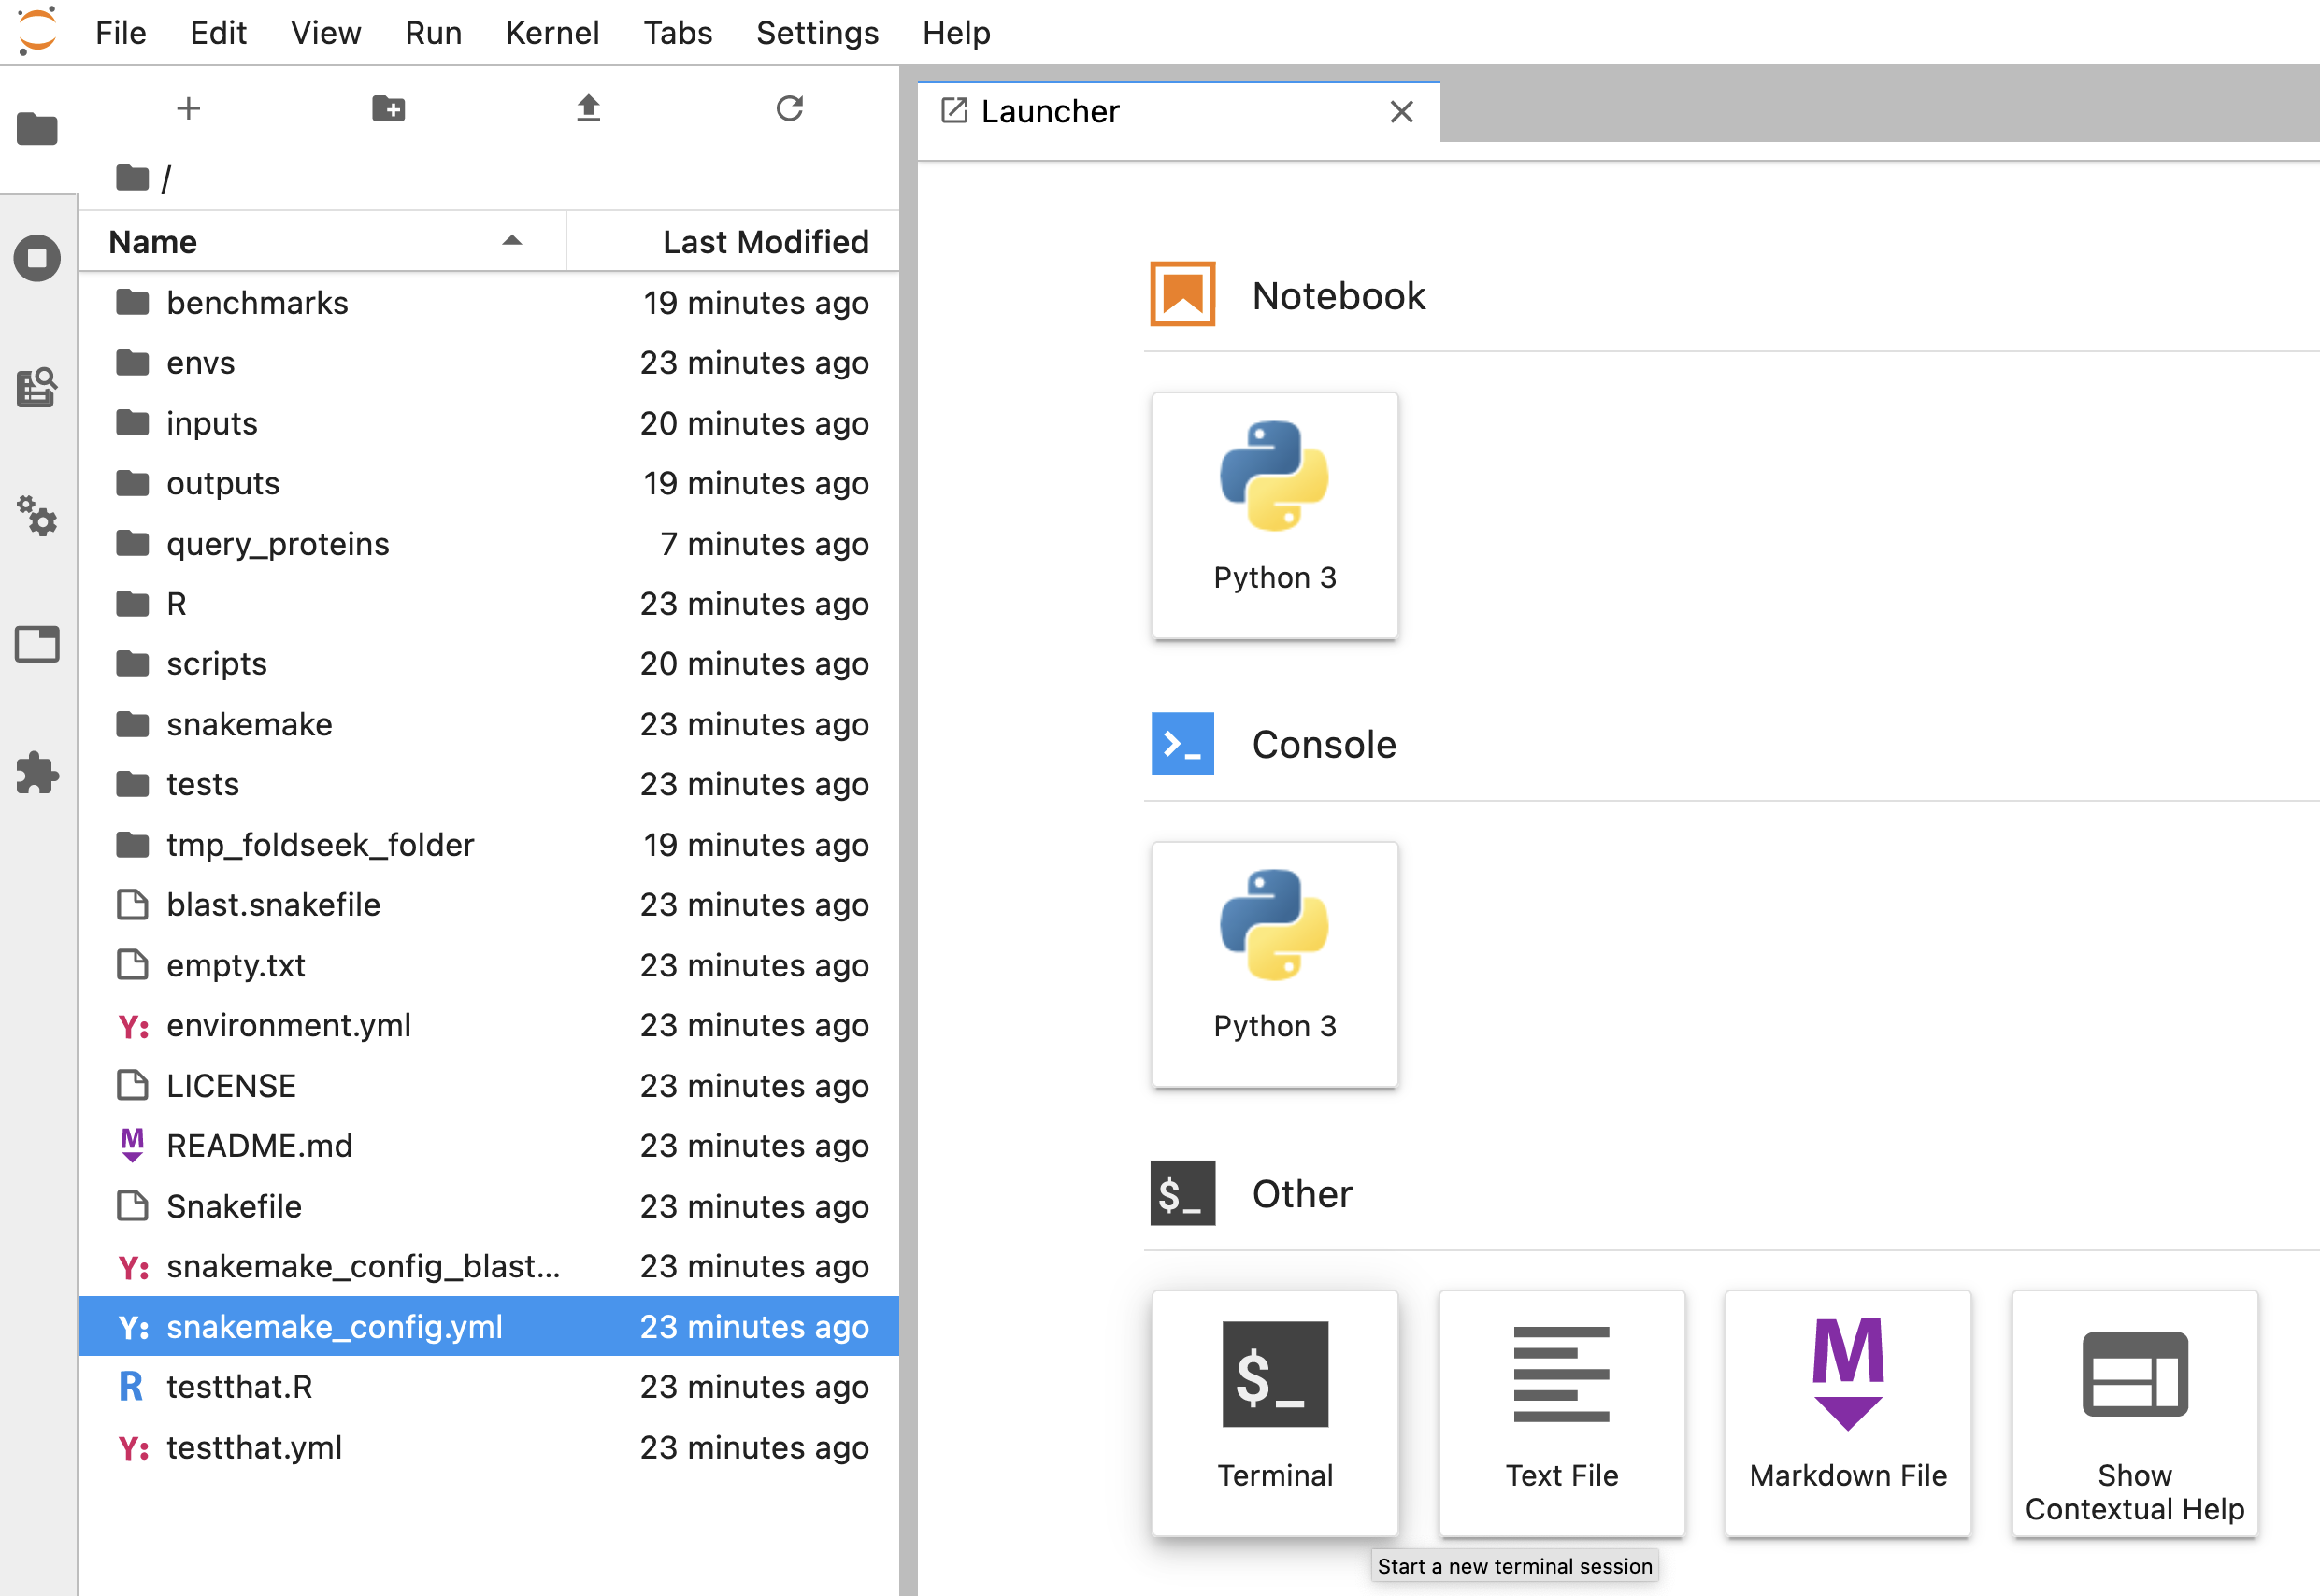Click the Upload Files icon

click(x=588, y=108)
